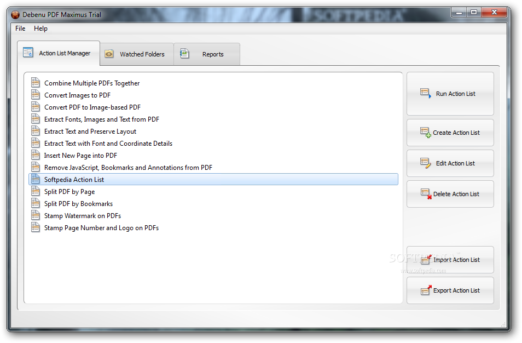This screenshot has width=522, height=343.
Task: Select 'Split PDF by Bookmarks' entry
Action: pyautogui.click(x=213, y=204)
